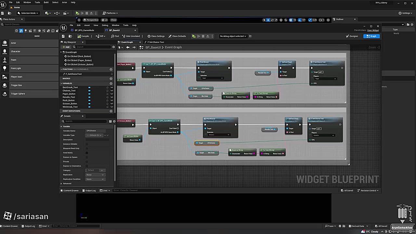The image size is (416, 234).
Task: Open the Replication dropdown
Action: pos(95,175)
